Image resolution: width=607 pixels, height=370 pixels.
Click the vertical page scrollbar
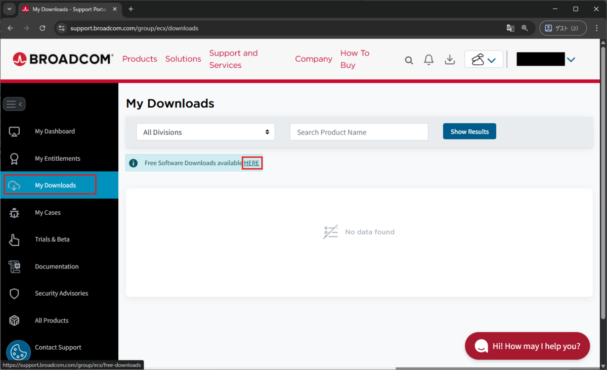point(602,182)
